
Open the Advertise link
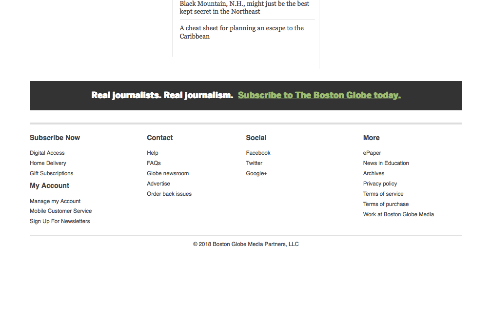click(158, 184)
